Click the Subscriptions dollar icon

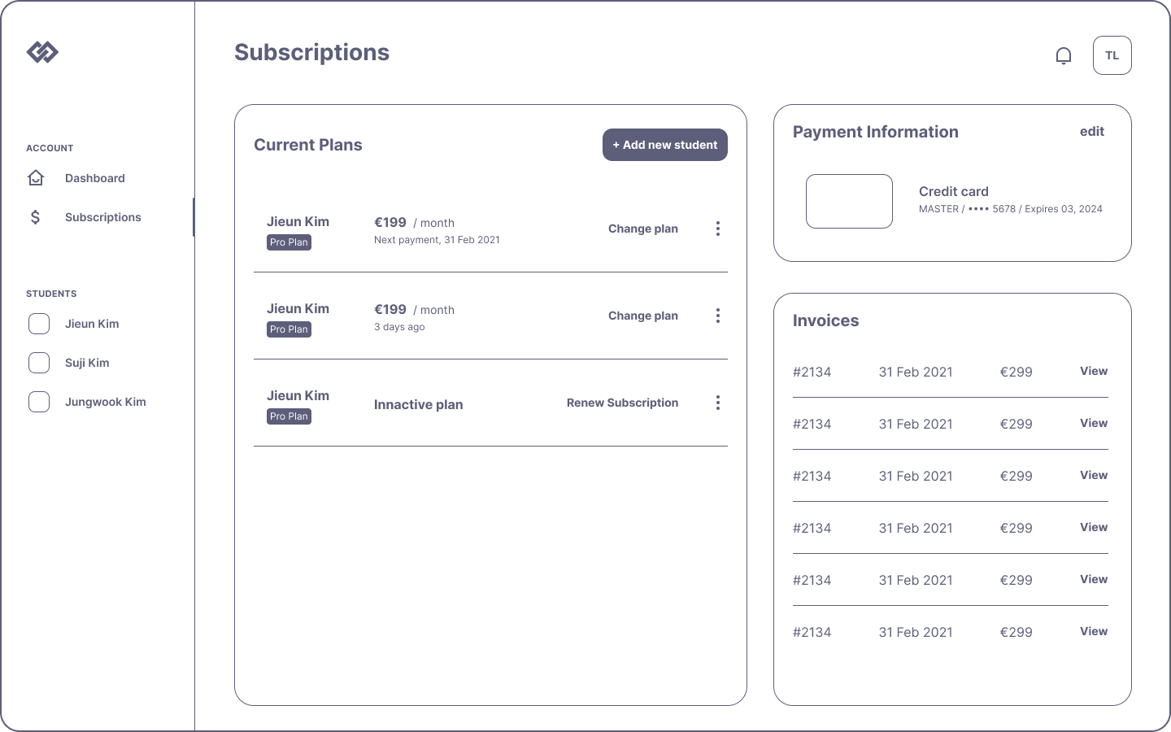pyautogui.click(x=36, y=217)
